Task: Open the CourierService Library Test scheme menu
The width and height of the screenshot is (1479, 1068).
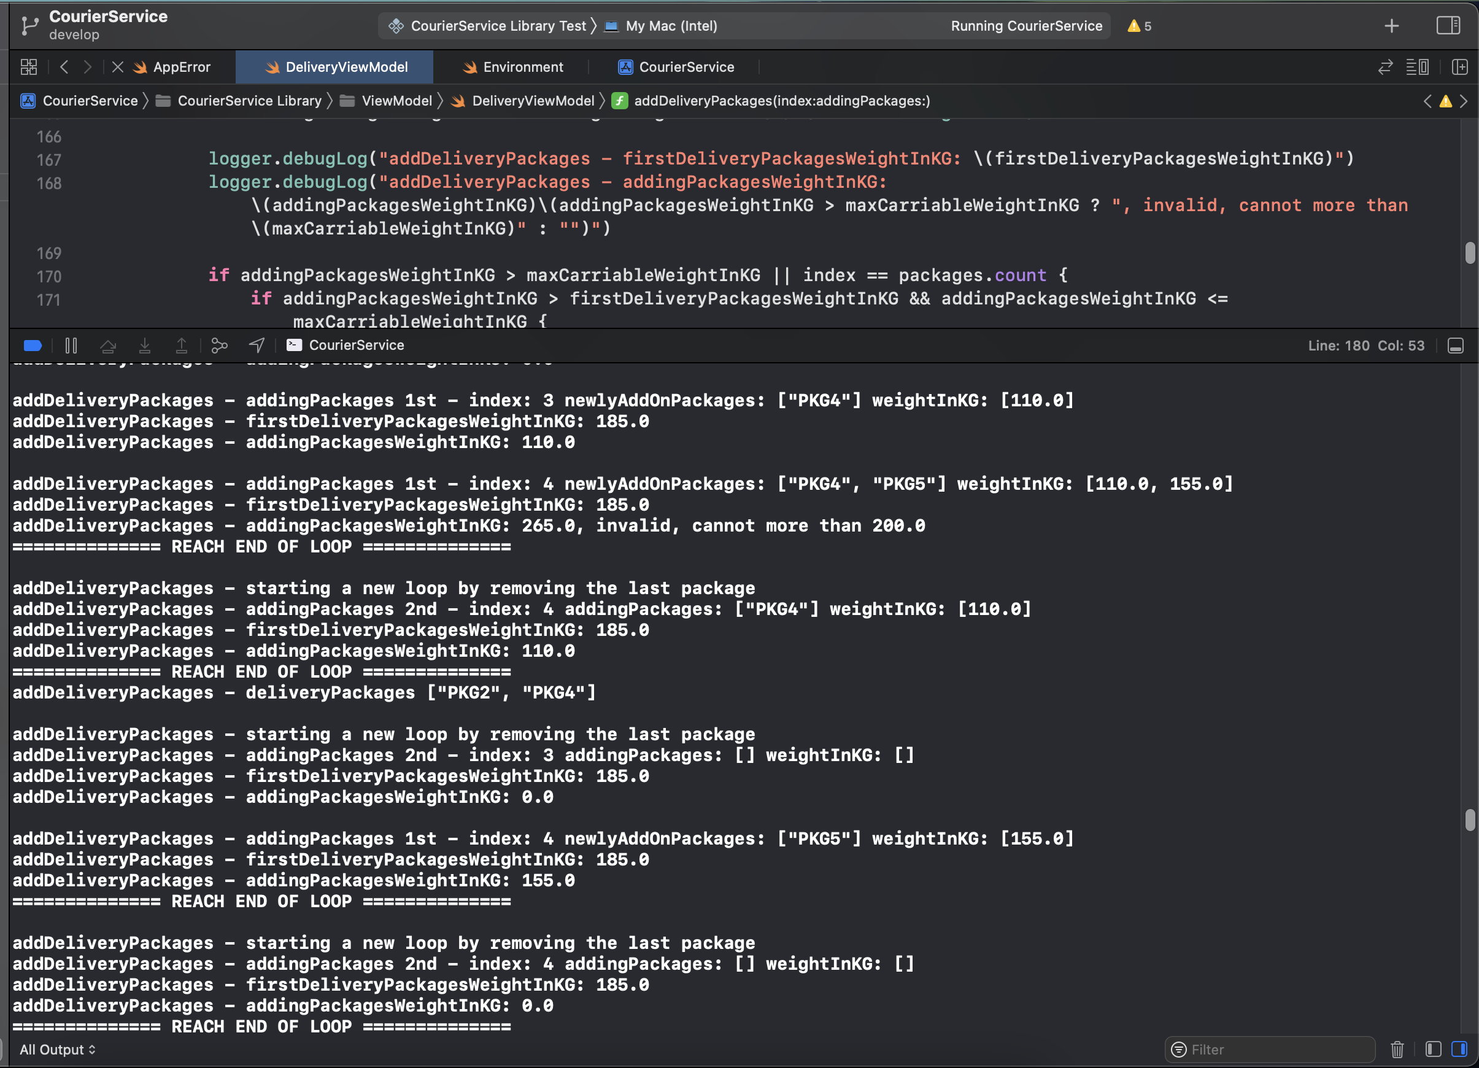Action: (x=498, y=26)
